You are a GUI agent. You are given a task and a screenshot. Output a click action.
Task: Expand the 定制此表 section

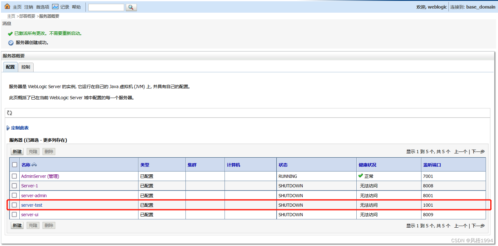[20, 128]
